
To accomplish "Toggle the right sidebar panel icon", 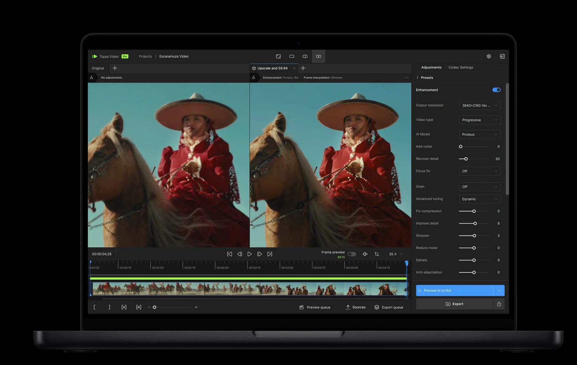I will [x=502, y=56].
